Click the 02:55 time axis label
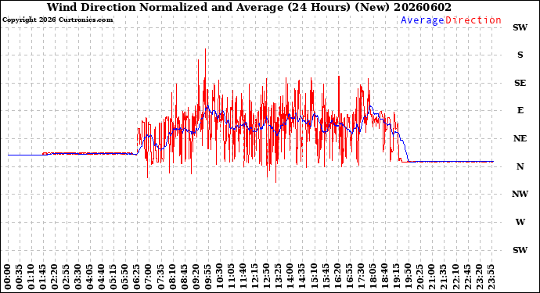This screenshot has width=540, height=293. (x=67, y=277)
